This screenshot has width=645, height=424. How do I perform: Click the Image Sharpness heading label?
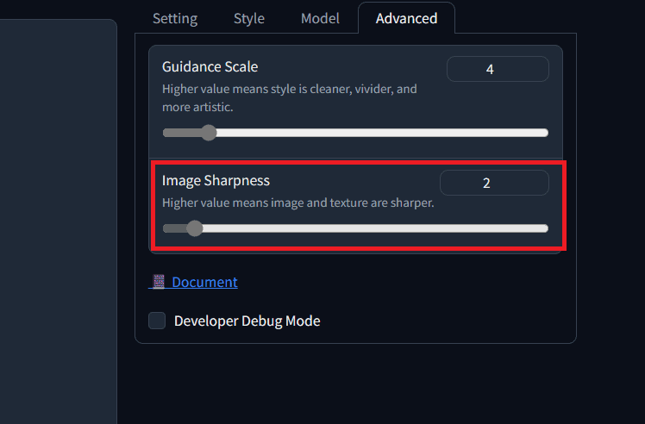216,180
